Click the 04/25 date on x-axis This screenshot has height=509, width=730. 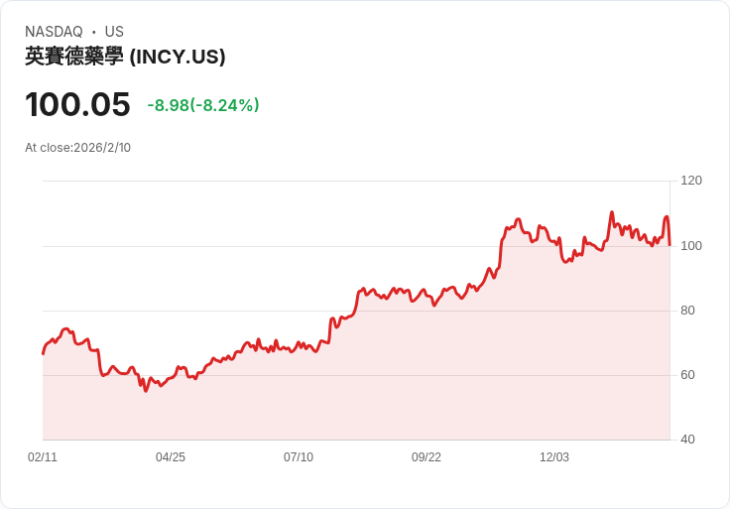click(x=171, y=457)
